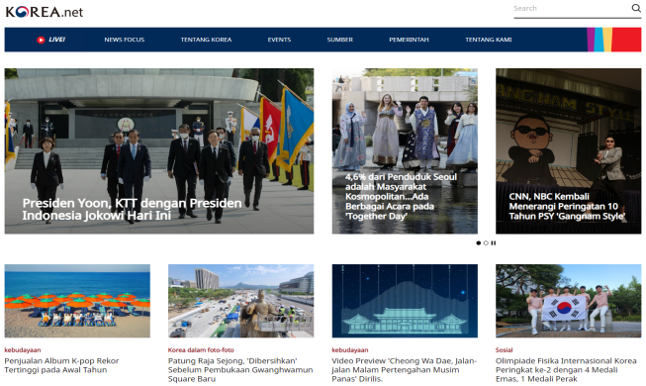Image resolution: width=646 pixels, height=386 pixels.
Task: Select the second carousel slide dot
Action: (486, 242)
